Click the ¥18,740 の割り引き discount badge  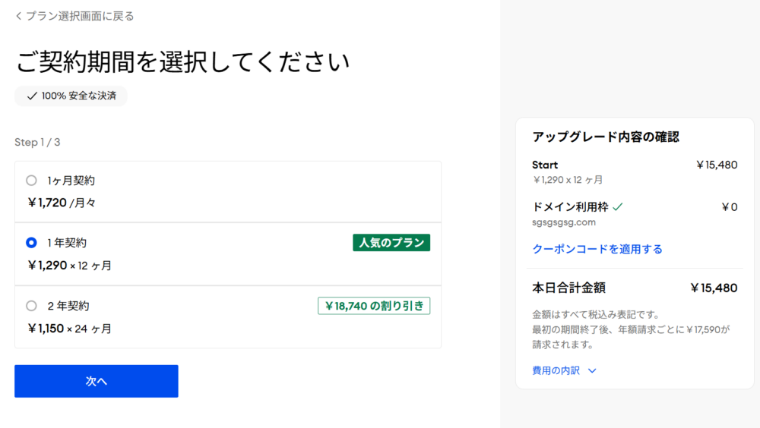(374, 306)
